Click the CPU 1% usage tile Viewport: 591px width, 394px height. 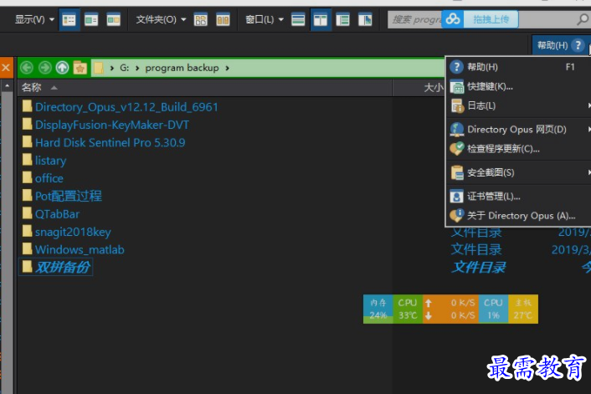click(x=493, y=309)
